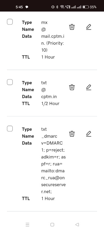Tap the chat notification icon beside clock

27,7
